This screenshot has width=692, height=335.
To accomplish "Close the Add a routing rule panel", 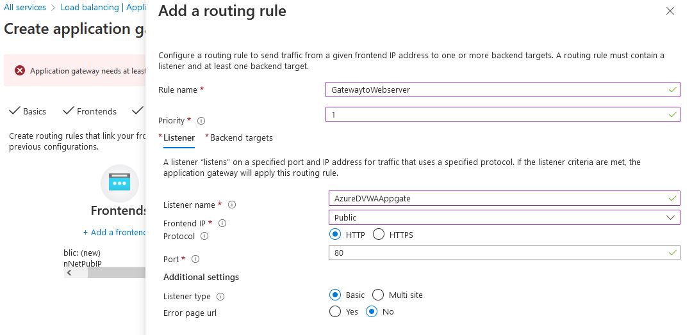I will coord(670,11).
